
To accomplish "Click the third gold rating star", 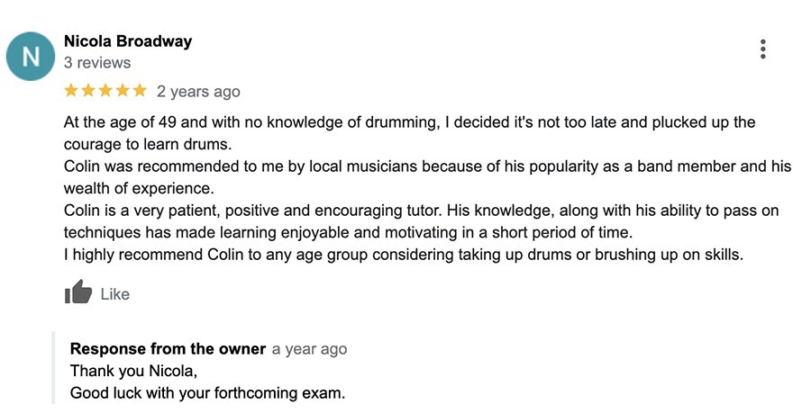I will click(105, 91).
